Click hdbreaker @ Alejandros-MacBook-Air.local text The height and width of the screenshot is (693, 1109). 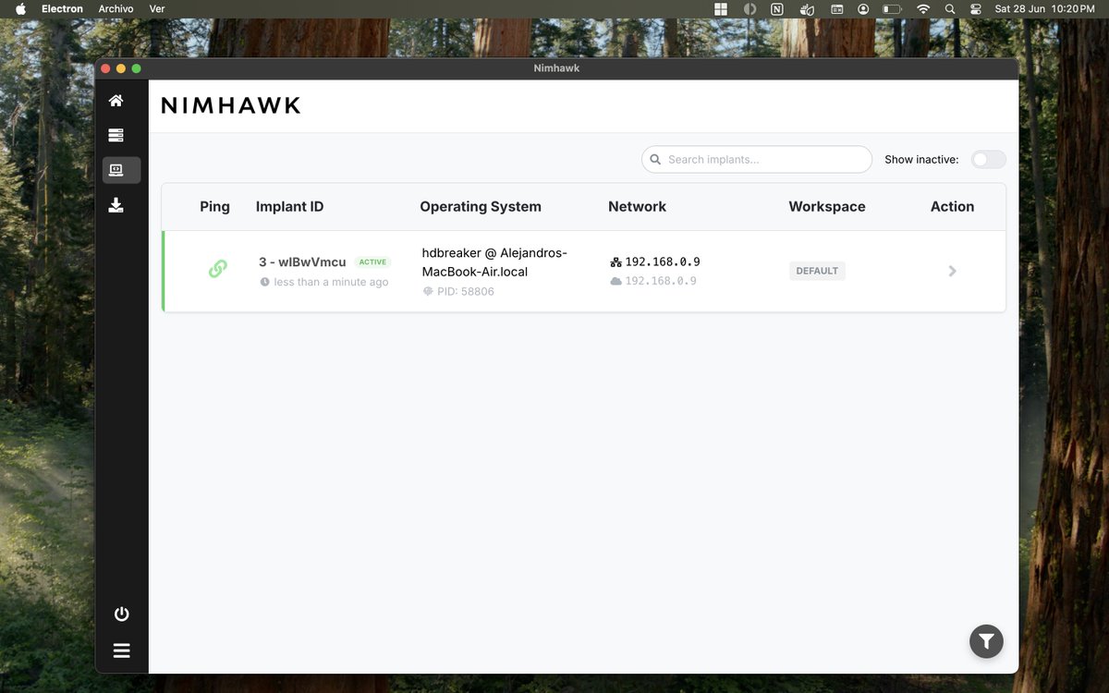pyautogui.click(x=494, y=262)
